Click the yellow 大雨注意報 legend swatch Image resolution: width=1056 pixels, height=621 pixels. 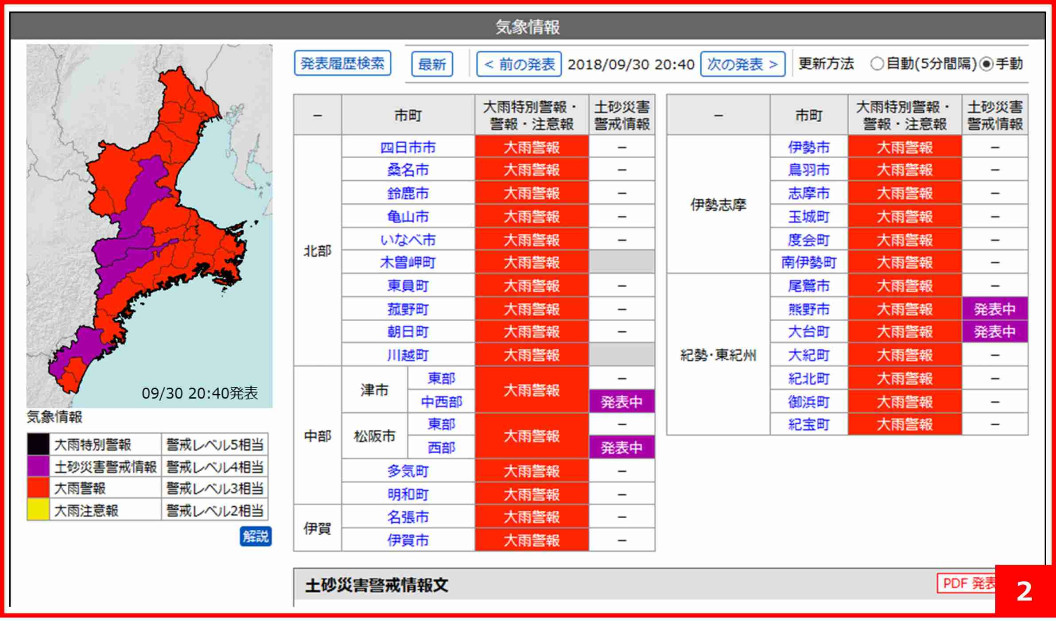click(x=38, y=510)
